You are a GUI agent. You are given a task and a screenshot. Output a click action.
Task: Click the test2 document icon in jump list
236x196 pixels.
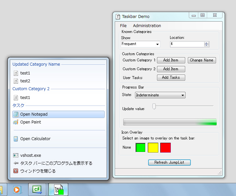(16, 81)
